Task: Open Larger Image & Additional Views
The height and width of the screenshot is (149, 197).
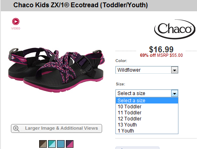Action: [57, 128]
